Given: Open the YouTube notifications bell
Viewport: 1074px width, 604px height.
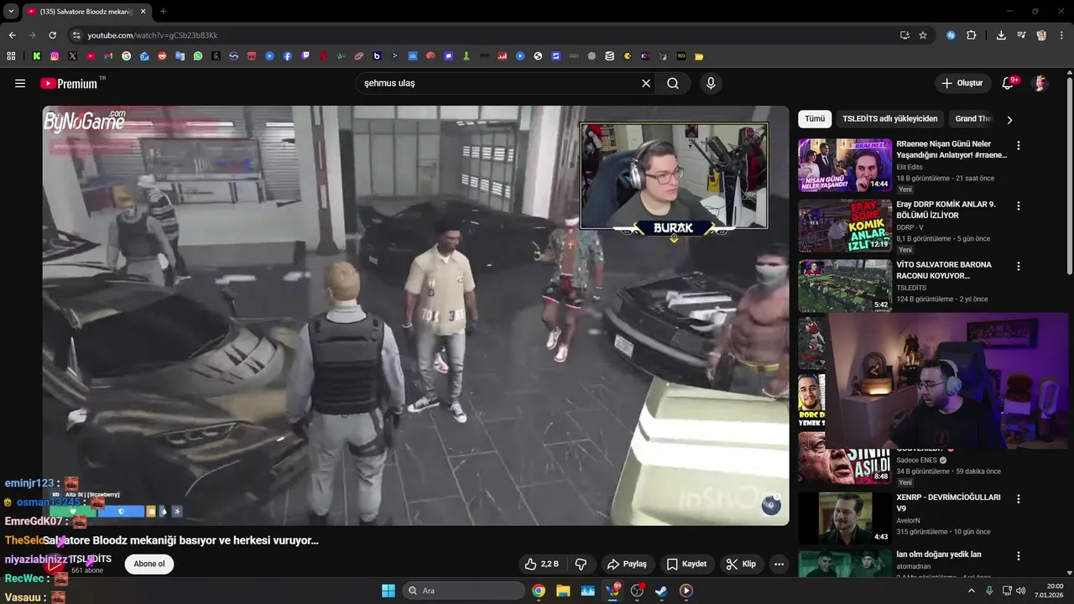Looking at the screenshot, I should click(x=1009, y=83).
